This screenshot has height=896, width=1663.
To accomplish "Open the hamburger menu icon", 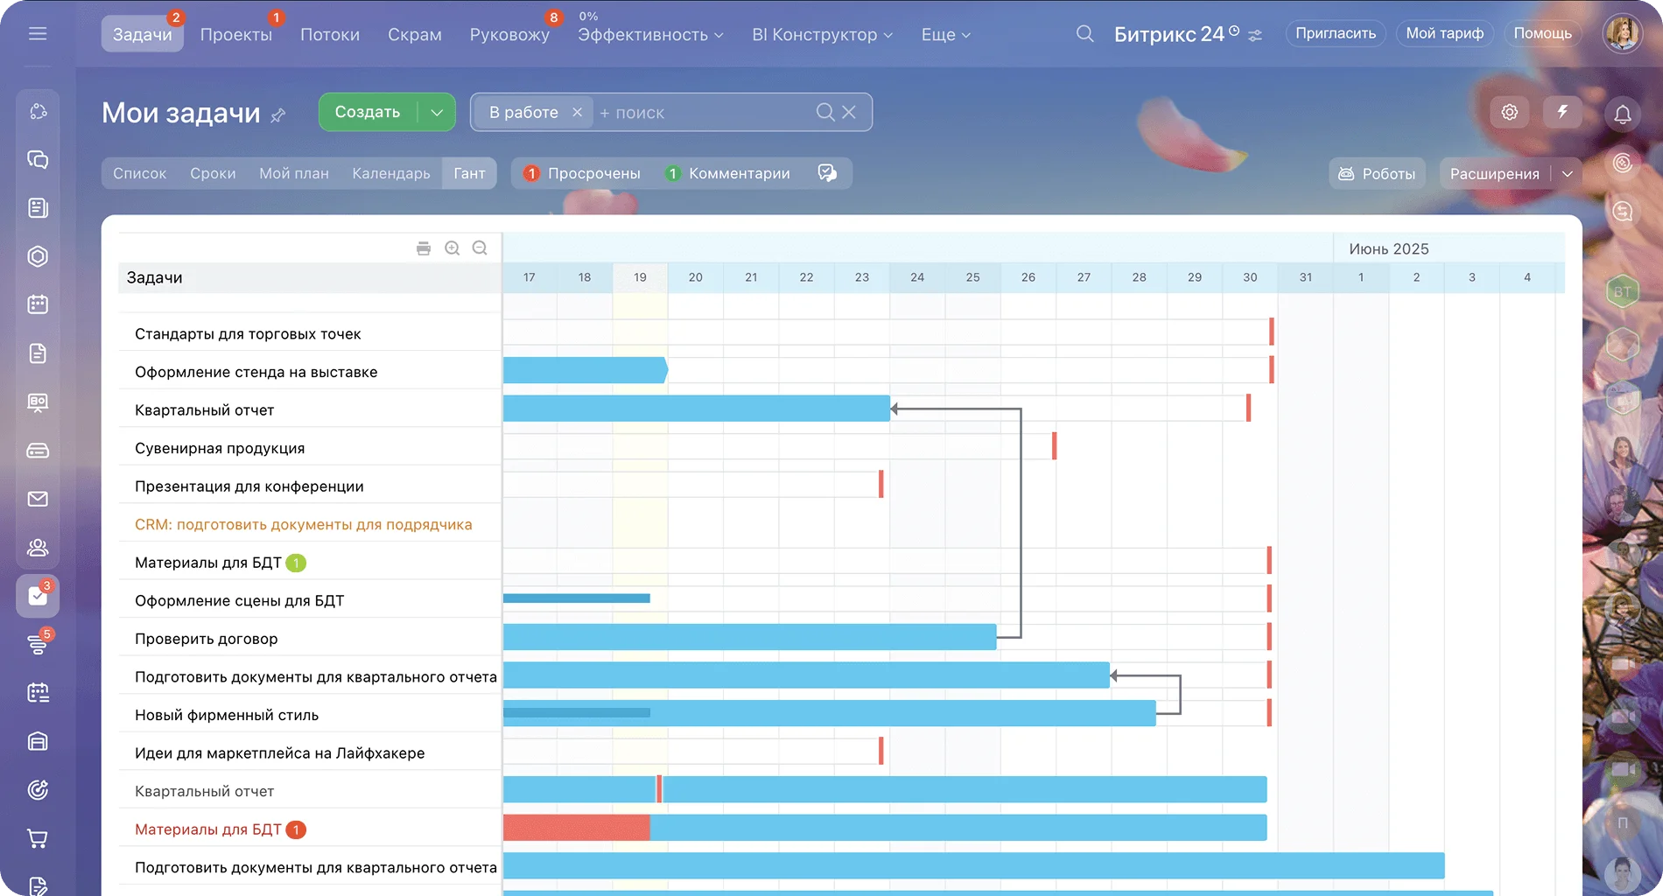I will coord(38,34).
